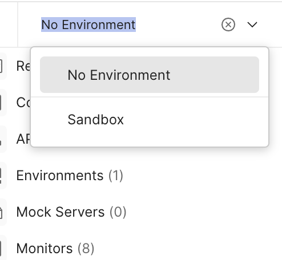The height and width of the screenshot is (260, 282).
Task: Open the Environments (1) item
Action: coord(70,176)
